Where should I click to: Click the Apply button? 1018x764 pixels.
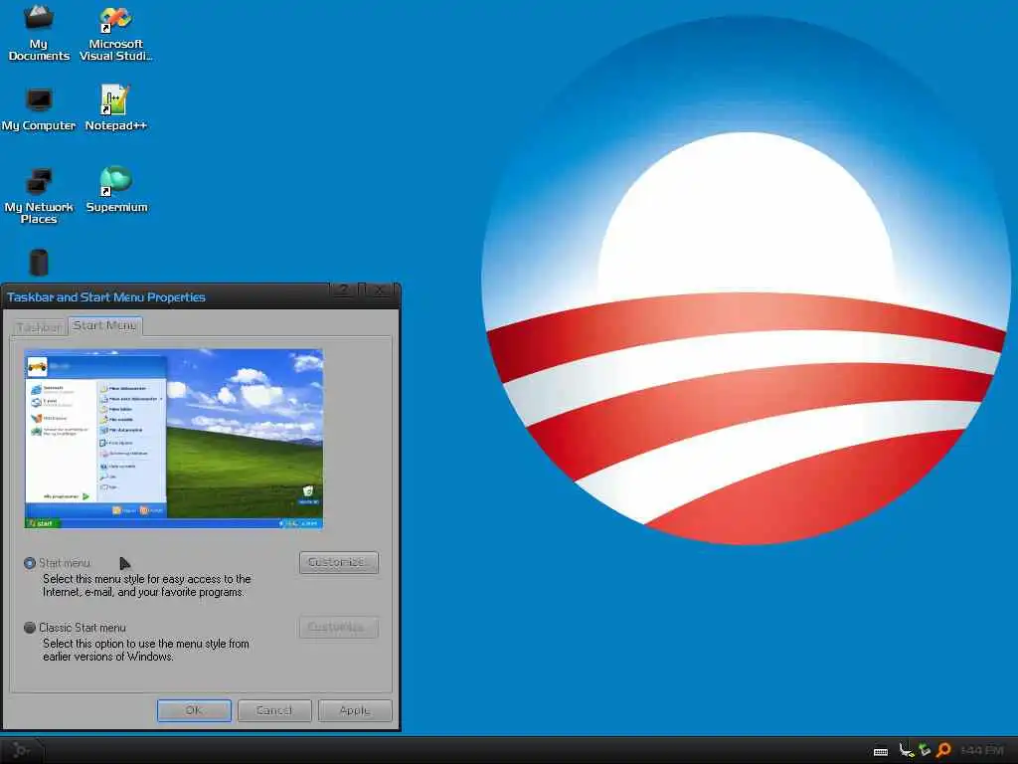pyautogui.click(x=355, y=710)
